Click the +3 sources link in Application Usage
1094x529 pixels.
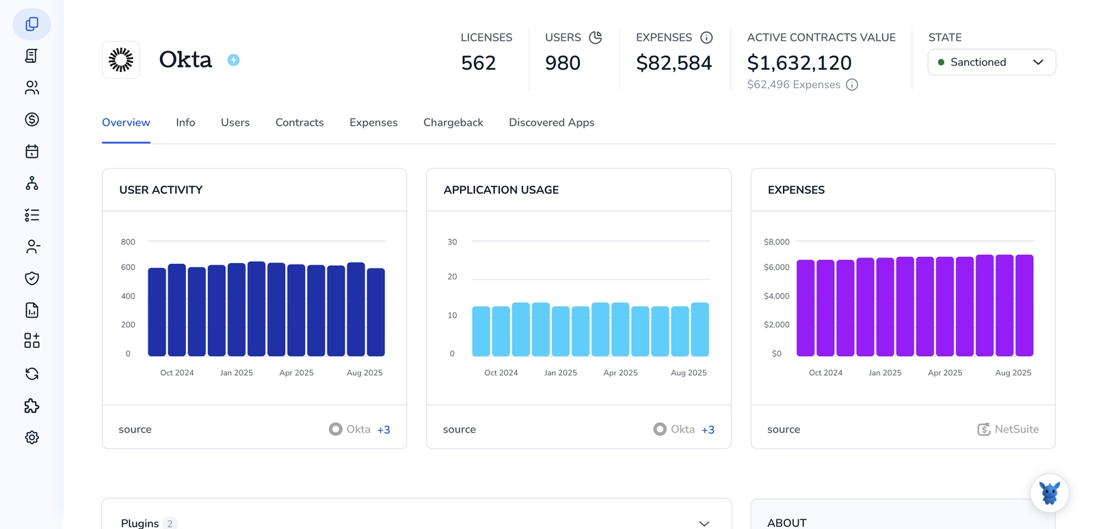pyautogui.click(x=708, y=430)
